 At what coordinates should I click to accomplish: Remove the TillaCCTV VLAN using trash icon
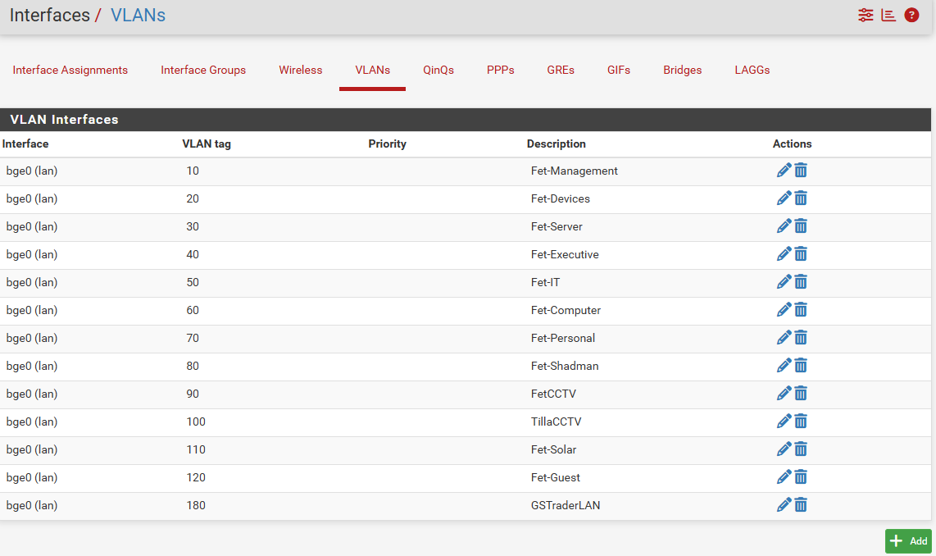pos(801,422)
